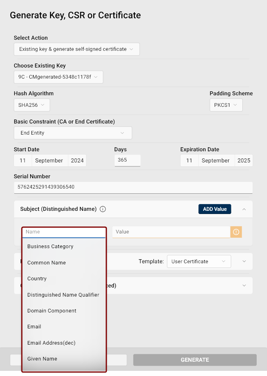The image size is (267, 376).
Task: Pick Distinguished Name Qualifier option
Action: 64,295
